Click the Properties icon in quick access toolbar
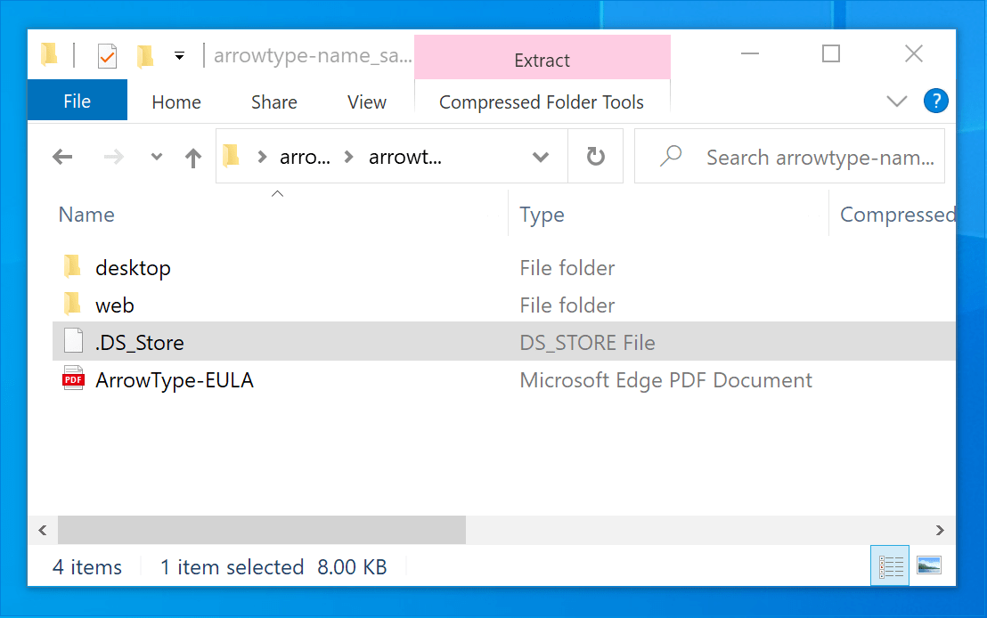The height and width of the screenshot is (618, 987). 107,56
